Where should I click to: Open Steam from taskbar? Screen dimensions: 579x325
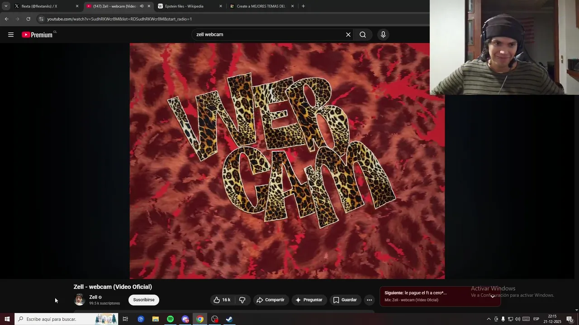click(229, 319)
